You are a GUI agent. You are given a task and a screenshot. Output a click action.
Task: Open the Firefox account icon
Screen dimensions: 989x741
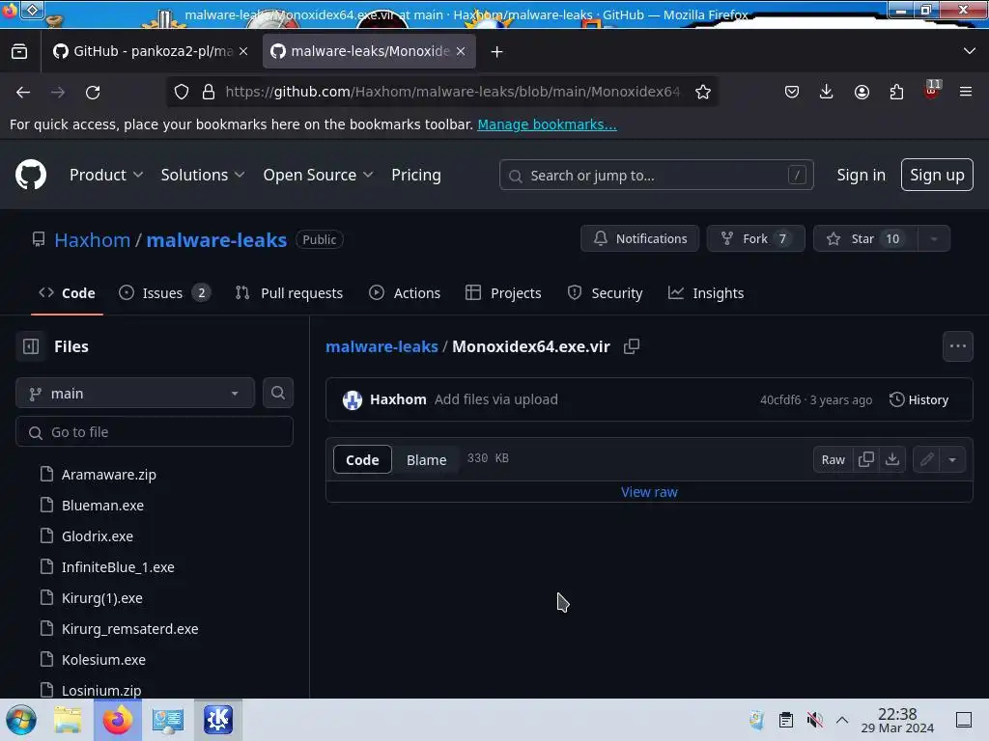coord(862,92)
